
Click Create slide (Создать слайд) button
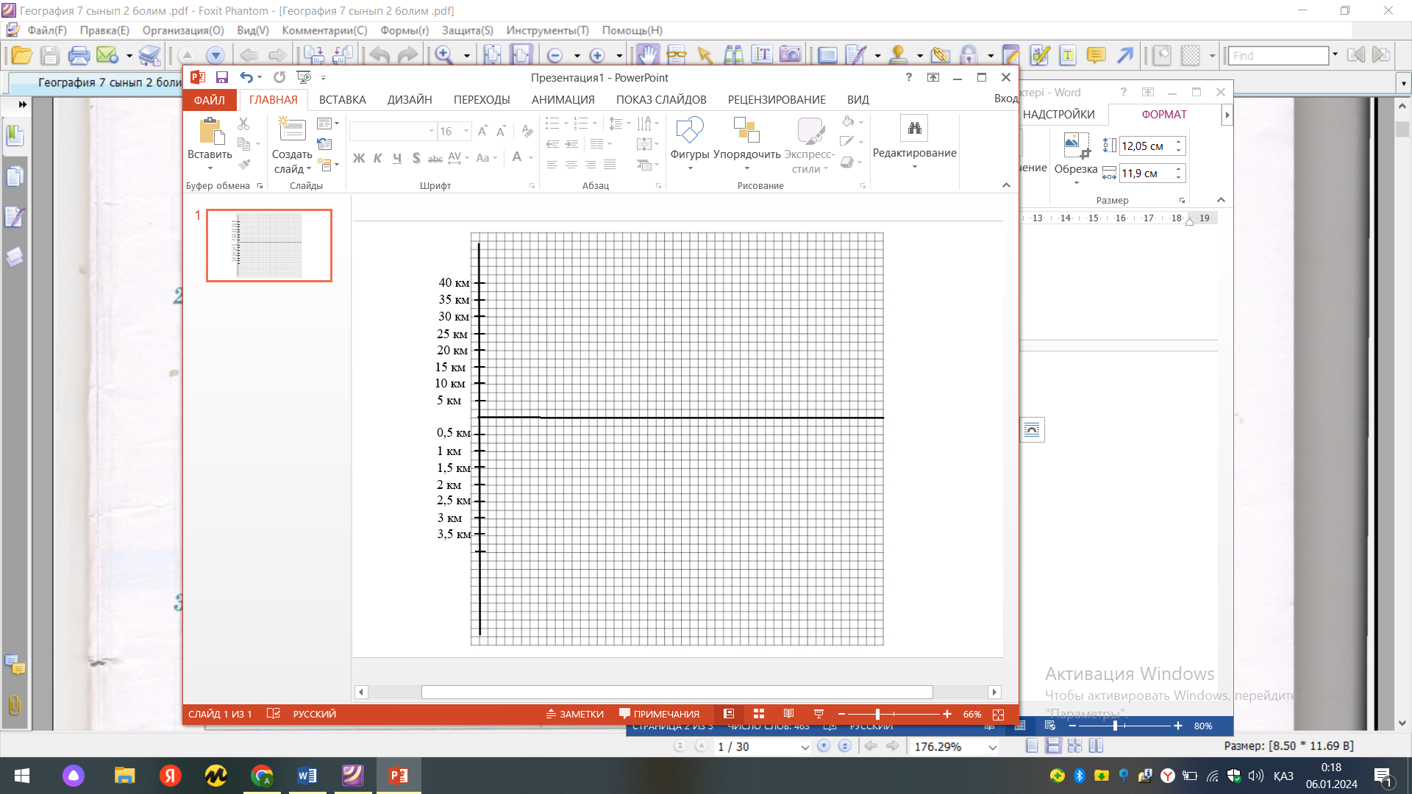click(x=291, y=131)
